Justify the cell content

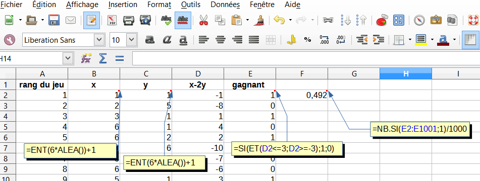click(x=254, y=40)
